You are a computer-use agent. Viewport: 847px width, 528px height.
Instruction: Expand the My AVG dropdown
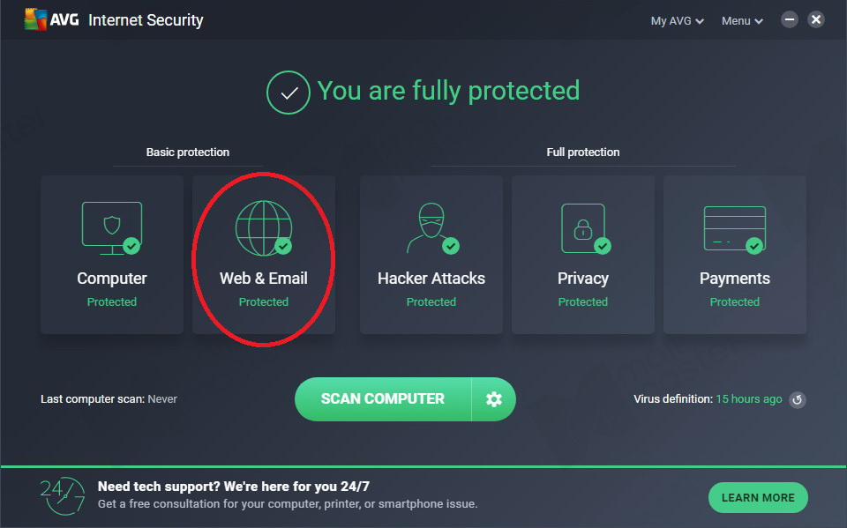tap(677, 21)
